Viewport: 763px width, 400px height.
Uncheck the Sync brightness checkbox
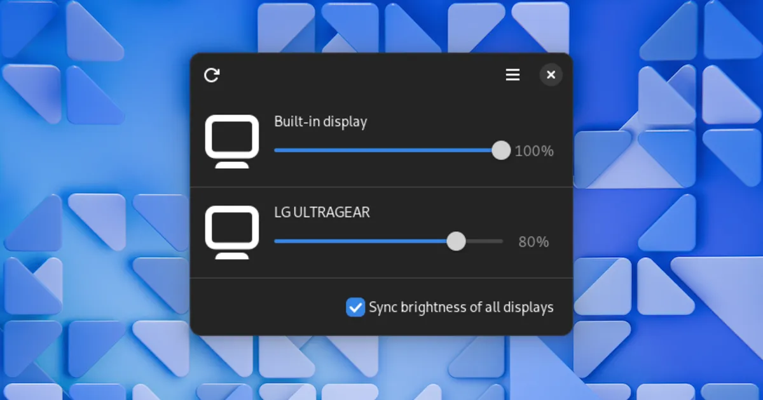coord(355,307)
